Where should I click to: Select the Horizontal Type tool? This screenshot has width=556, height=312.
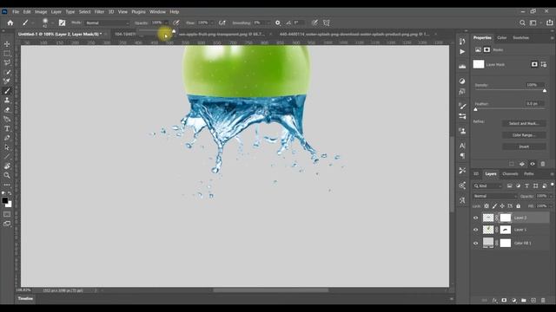[7, 129]
